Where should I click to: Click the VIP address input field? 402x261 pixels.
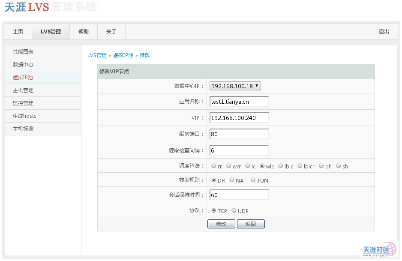[x=239, y=118]
